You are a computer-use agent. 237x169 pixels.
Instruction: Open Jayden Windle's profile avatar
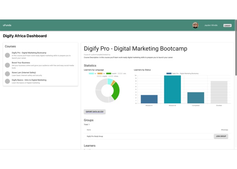(x=195, y=25)
